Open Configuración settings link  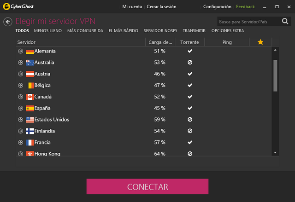217,7
